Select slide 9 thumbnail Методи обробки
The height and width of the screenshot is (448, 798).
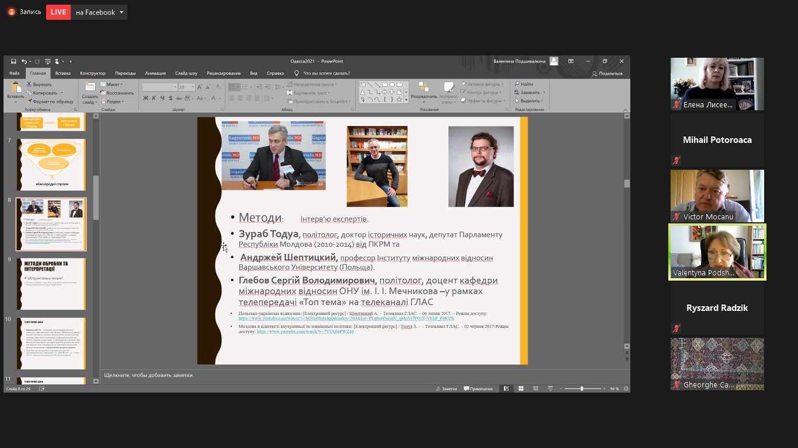click(51, 284)
